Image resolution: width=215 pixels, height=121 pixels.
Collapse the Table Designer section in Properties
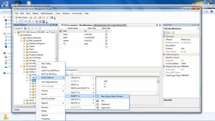164,55
